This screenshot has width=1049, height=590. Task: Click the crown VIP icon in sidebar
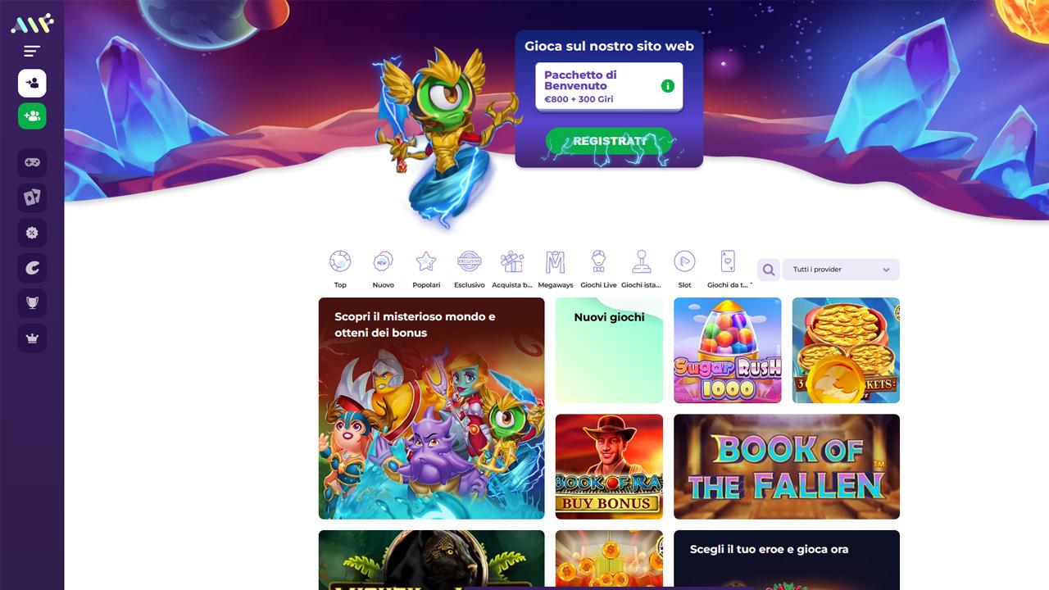[32, 338]
